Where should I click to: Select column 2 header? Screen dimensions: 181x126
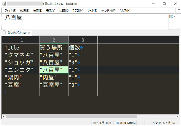coord(54,40)
